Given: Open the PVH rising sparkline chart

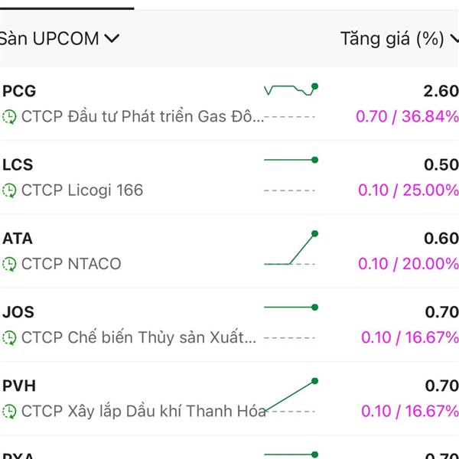Looking at the screenshot, I should pyautogui.click(x=291, y=396).
